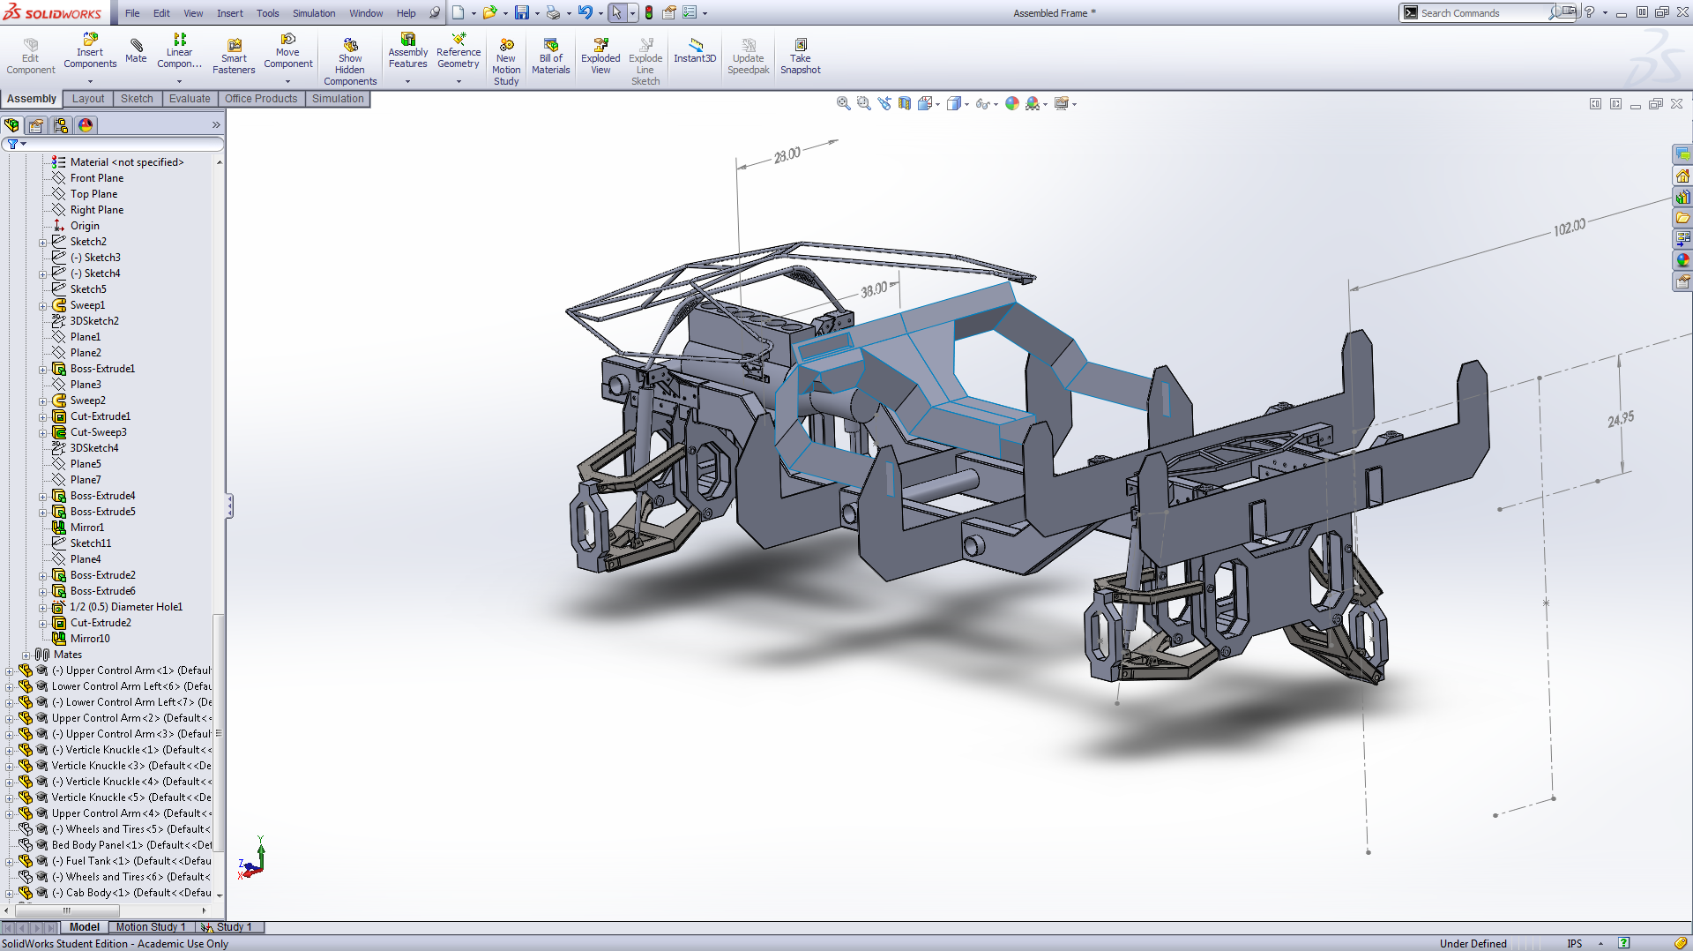This screenshot has height=951, width=1693.
Task: Expand the Sweep1 feature node
Action: tap(42, 306)
